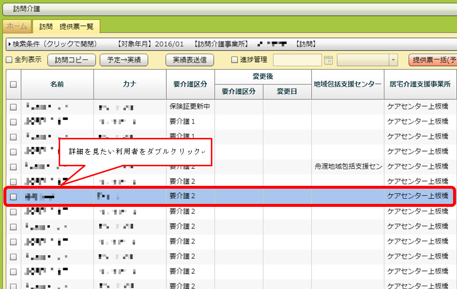Image resolution: width=457 pixels, height=289 pixels.
Task: Tick the checkbox on the highlighted blue row
Action: point(13,197)
